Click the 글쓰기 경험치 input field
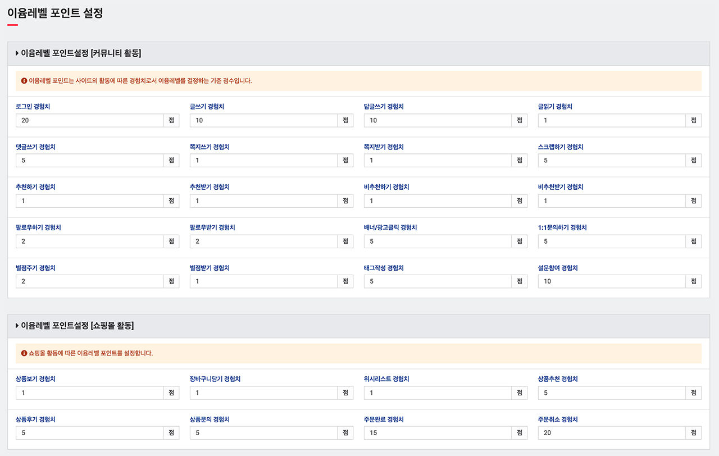Image resolution: width=719 pixels, height=456 pixels. coord(264,120)
